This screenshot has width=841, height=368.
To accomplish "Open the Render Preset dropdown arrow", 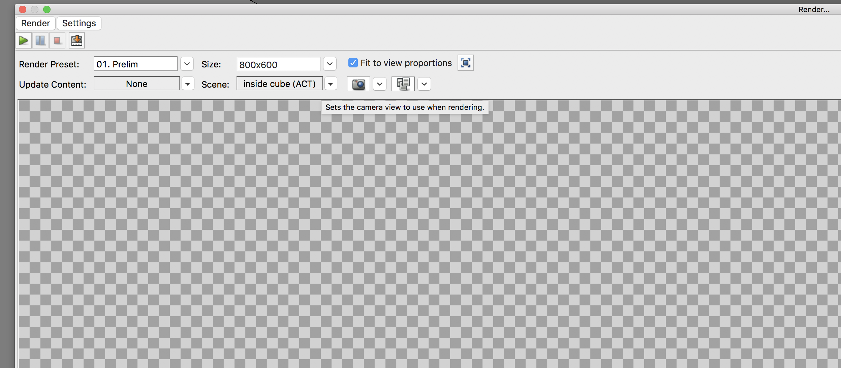I will pos(187,64).
